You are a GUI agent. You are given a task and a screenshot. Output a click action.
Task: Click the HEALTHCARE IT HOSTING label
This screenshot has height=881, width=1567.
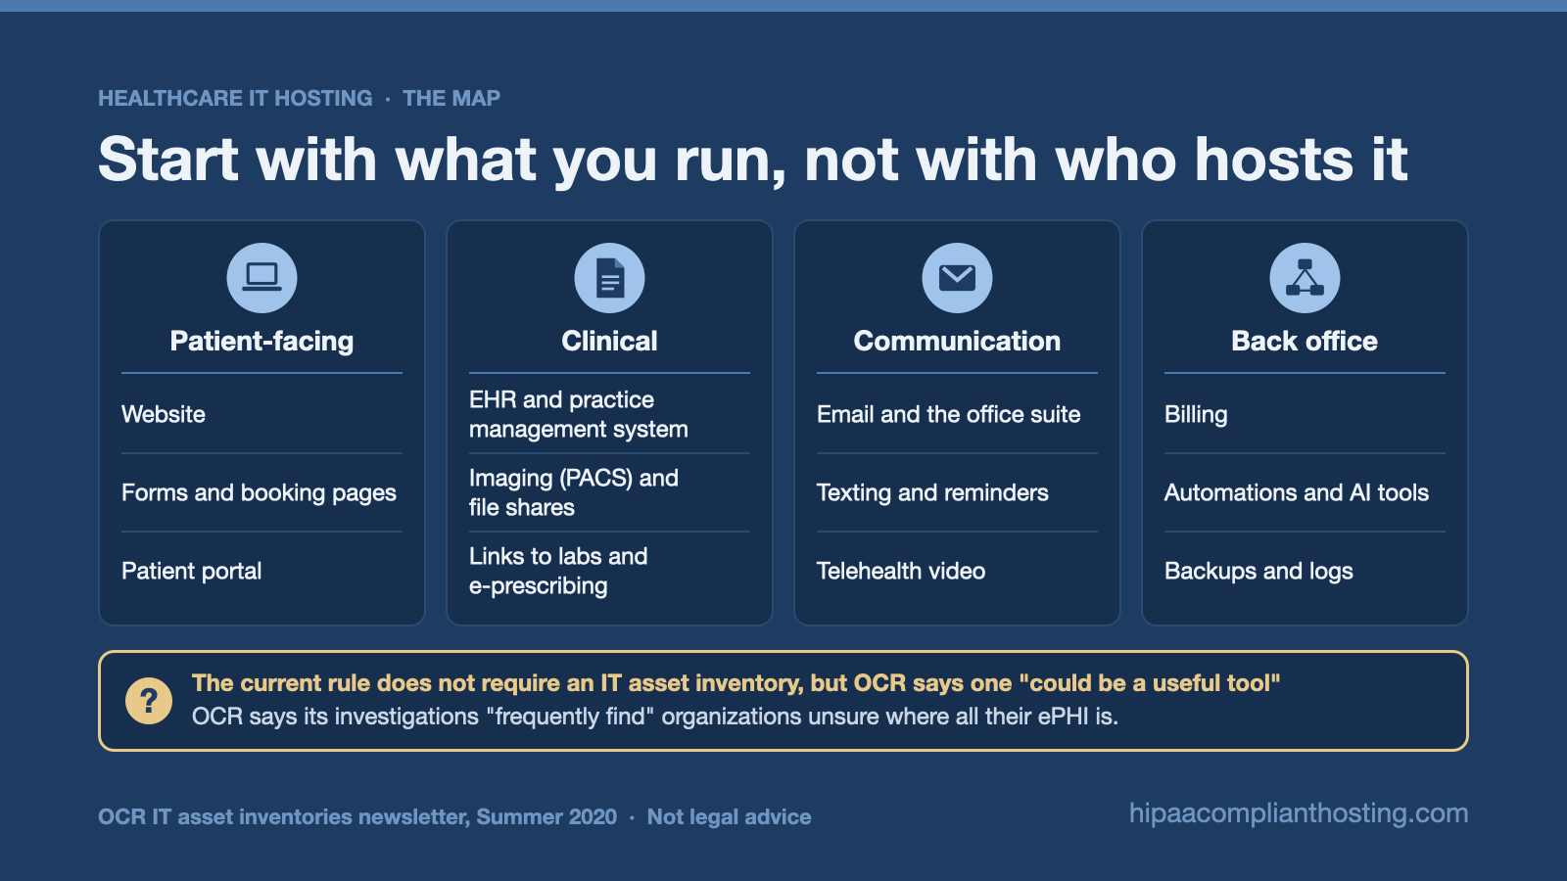(235, 98)
